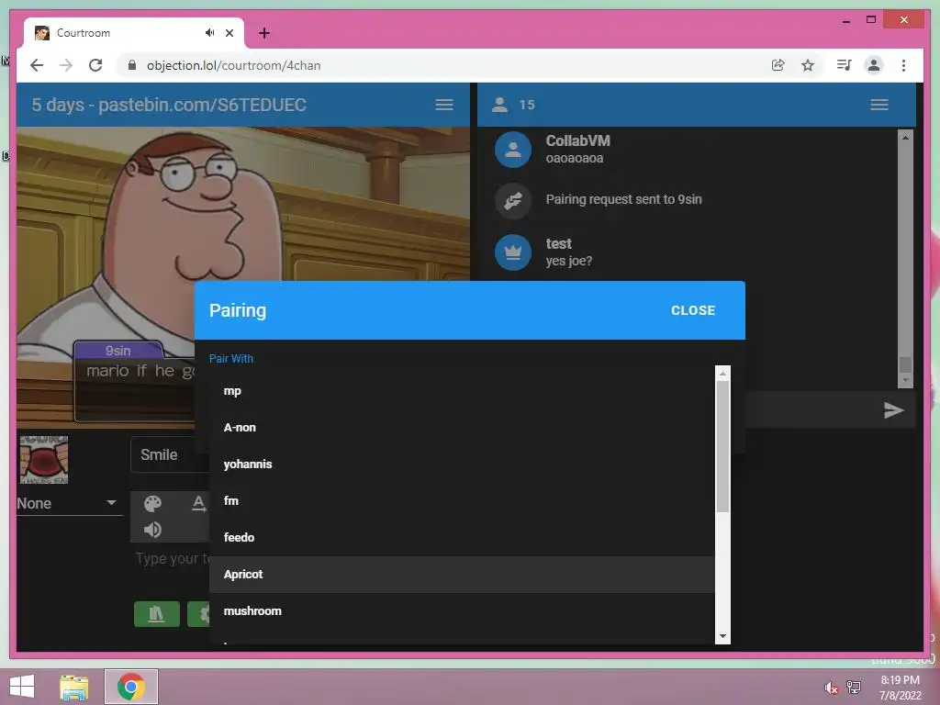Screen dimensions: 940x705
Task: Open the Smile pose selector
Action: pyautogui.click(x=170, y=455)
